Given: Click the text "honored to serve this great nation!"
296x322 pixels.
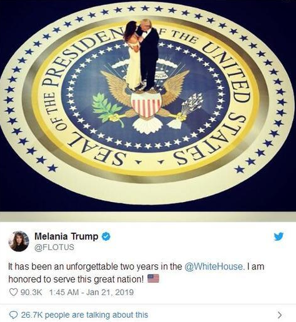Looking at the screenshot, I should (x=76, y=279).
